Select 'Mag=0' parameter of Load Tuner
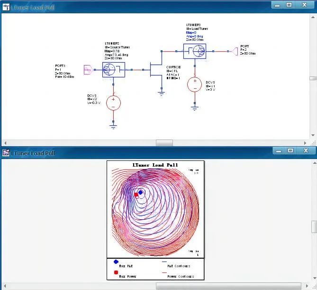The height and width of the screenshot is (290, 317). [191, 33]
